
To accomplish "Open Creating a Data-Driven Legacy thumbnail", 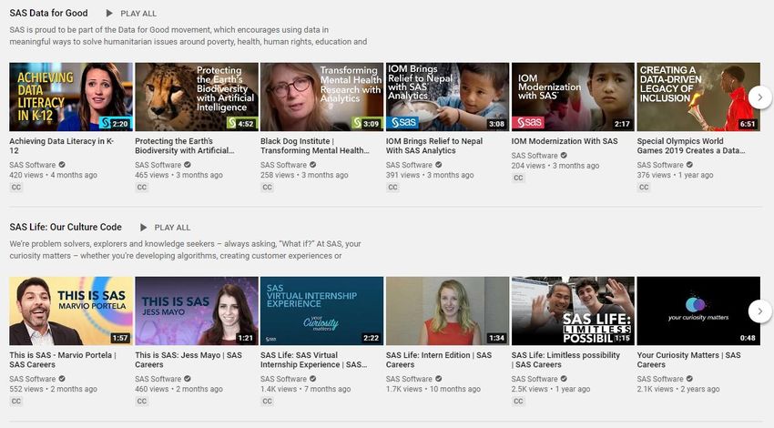I will click(698, 97).
